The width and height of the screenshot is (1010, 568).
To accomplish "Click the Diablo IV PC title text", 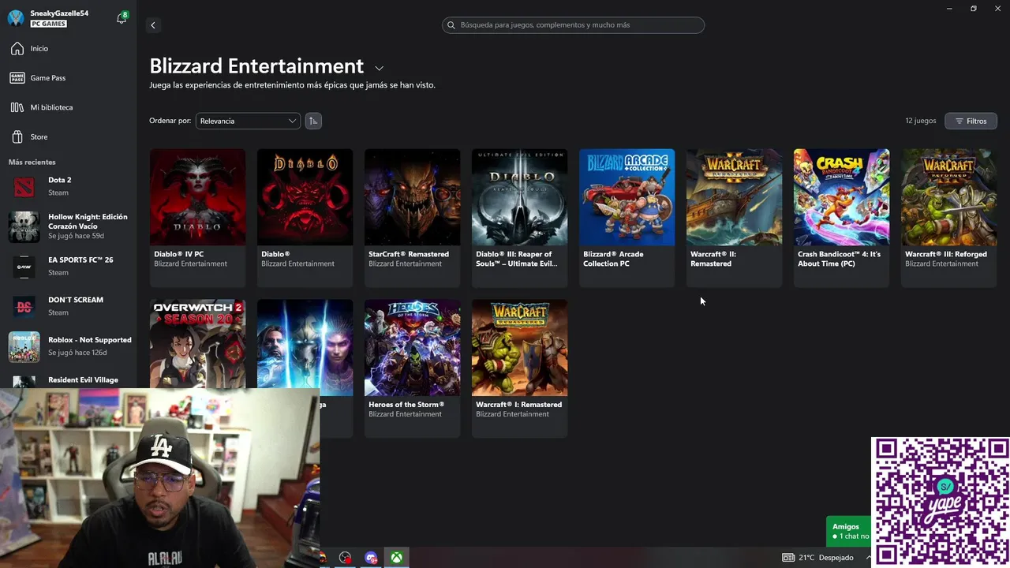I will [178, 254].
